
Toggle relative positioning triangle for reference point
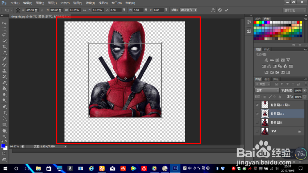click(42, 10)
